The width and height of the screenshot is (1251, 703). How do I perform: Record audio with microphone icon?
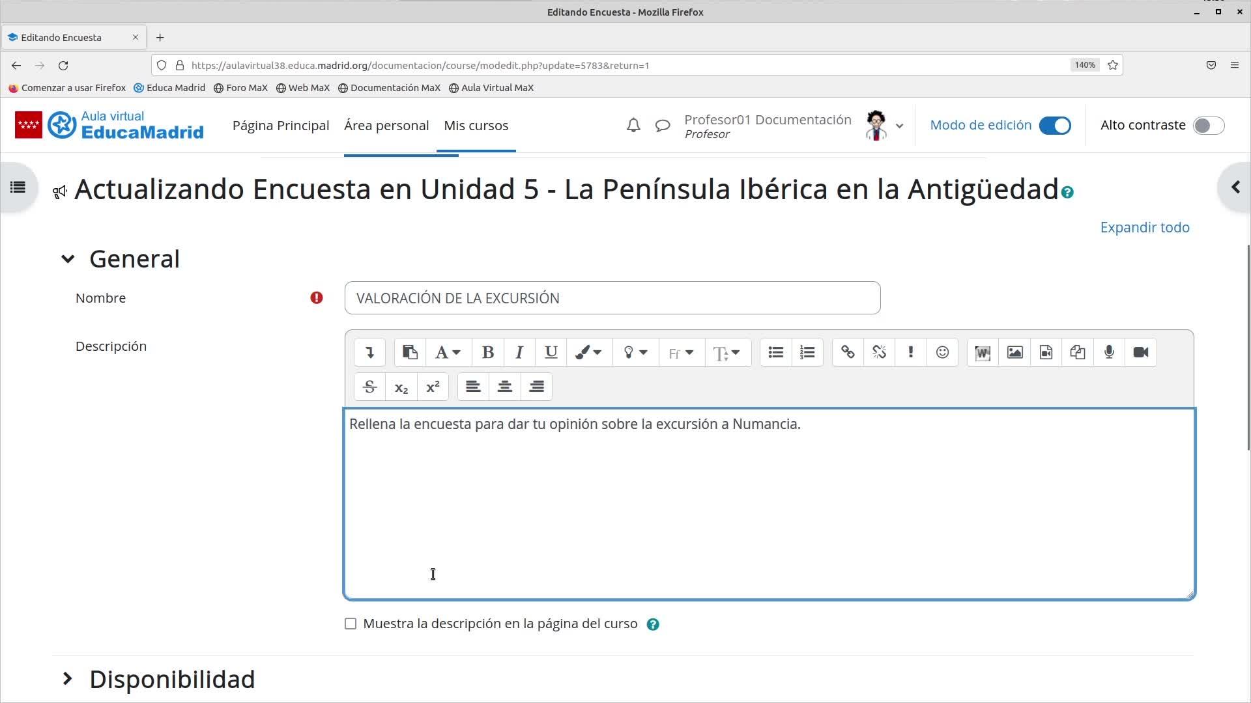click(1109, 352)
